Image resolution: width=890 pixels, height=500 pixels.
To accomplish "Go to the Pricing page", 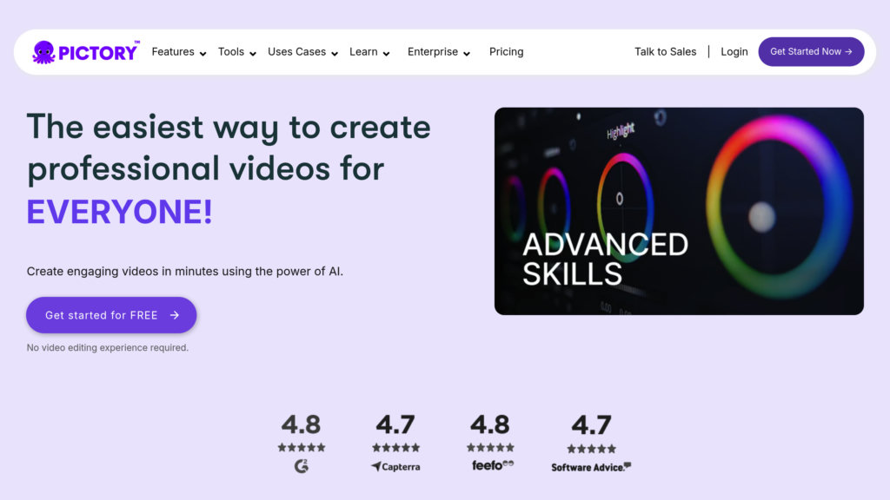I will tap(506, 52).
